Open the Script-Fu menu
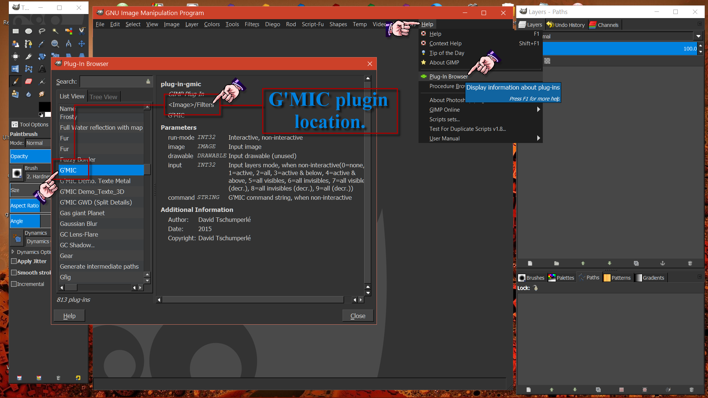The image size is (708, 398). (313, 24)
